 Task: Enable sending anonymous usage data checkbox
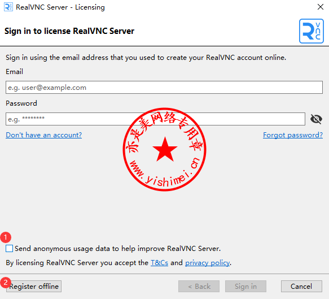tap(9, 248)
